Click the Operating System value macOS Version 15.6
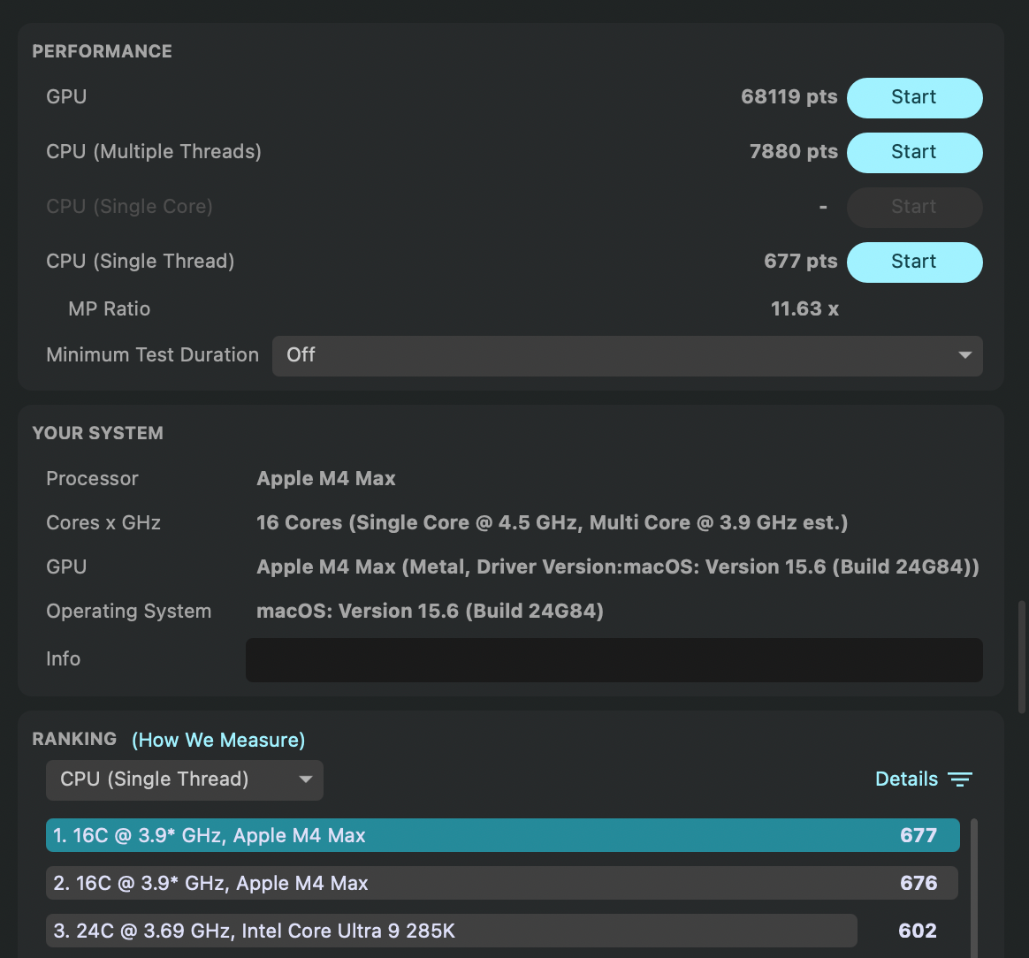The width and height of the screenshot is (1029, 958). (x=430, y=611)
